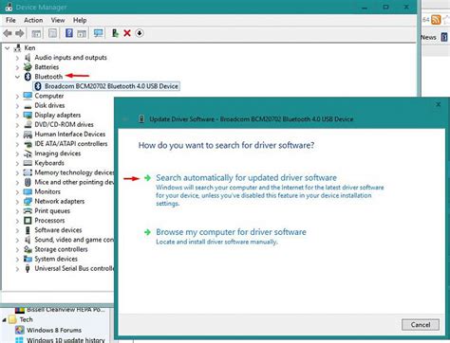This screenshot has height=343, width=450.
Task: Click the Display adapters icon
Action: [x=28, y=115]
